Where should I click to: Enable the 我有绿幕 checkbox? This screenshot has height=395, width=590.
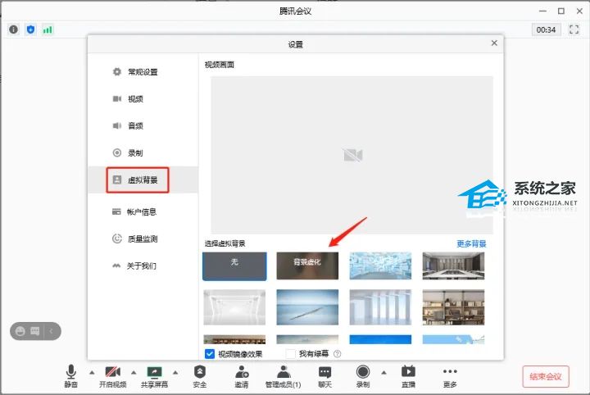[x=290, y=354]
